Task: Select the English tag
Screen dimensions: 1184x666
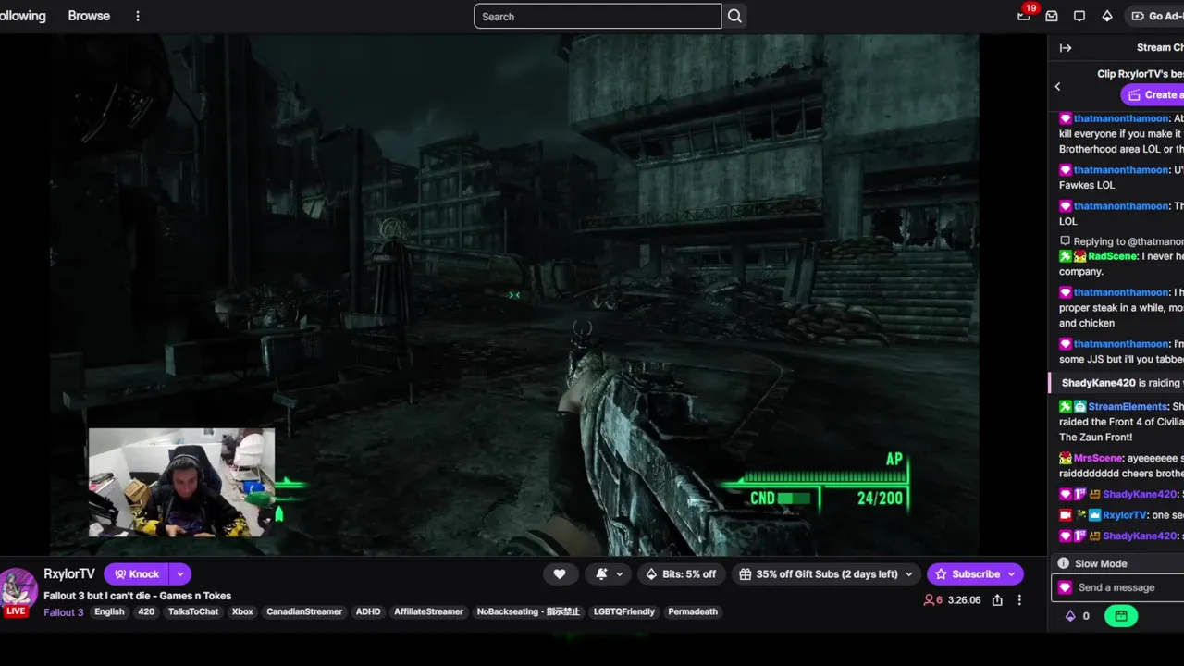Action: (109, 611)
